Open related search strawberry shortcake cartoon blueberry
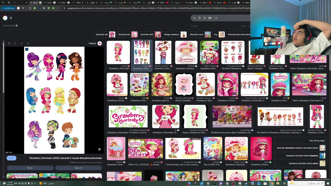331x186 pixels. tap(301, 156)
